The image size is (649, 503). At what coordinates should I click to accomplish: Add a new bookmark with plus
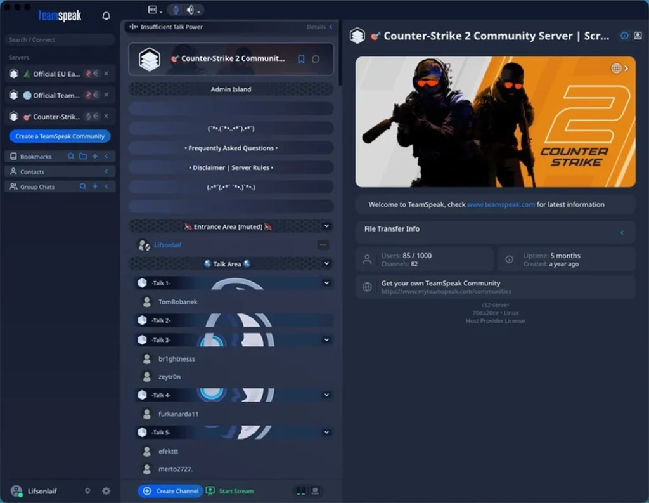click(95, 156)
